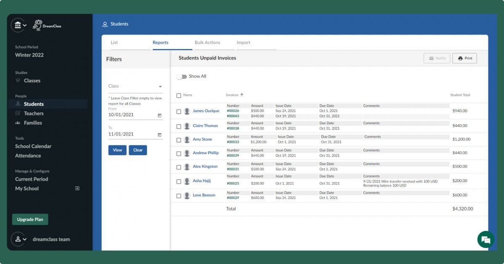Image resolution: width=504 pixels, height=264 pixels.
Task: Open the chat bubble in the bottom corner
Action: coord(486,239)
